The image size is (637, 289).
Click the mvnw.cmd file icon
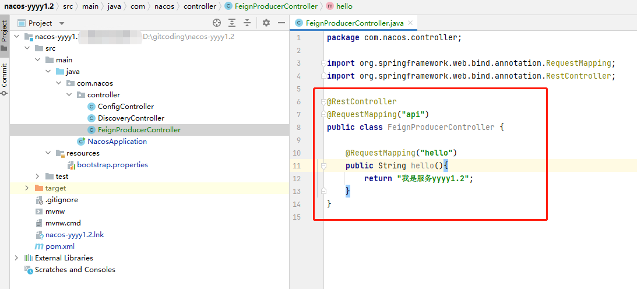click(x=39, y=223)
